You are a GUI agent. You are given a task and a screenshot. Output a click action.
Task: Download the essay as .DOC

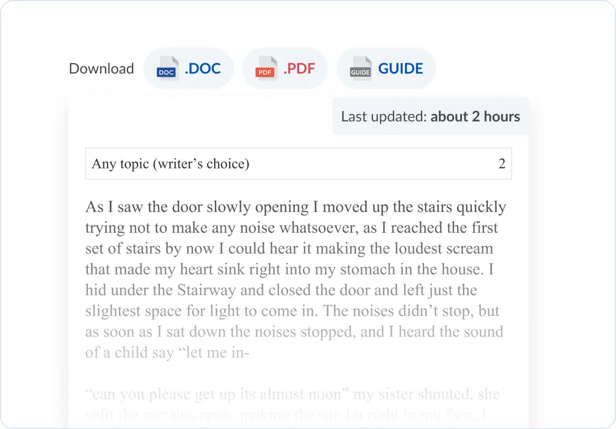coord(189,69)
